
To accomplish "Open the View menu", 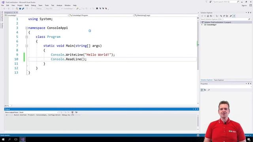I will tap(13, 5).
